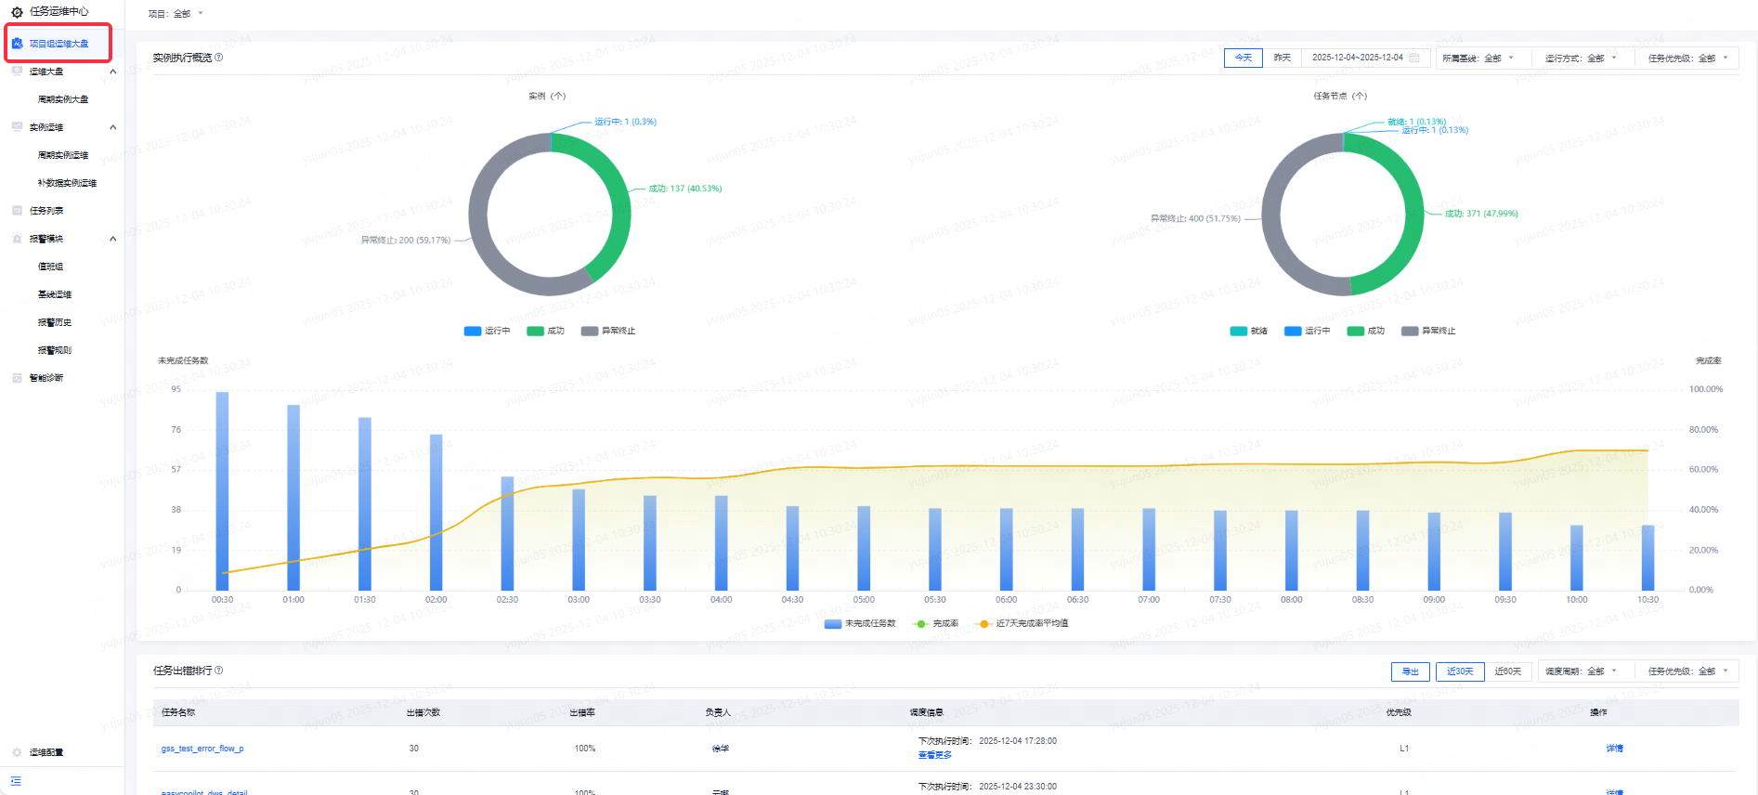The image size is (1758, 795).
Task: Click the 任务运维中心 gear logo icon
Action: (x=17, y=12)
